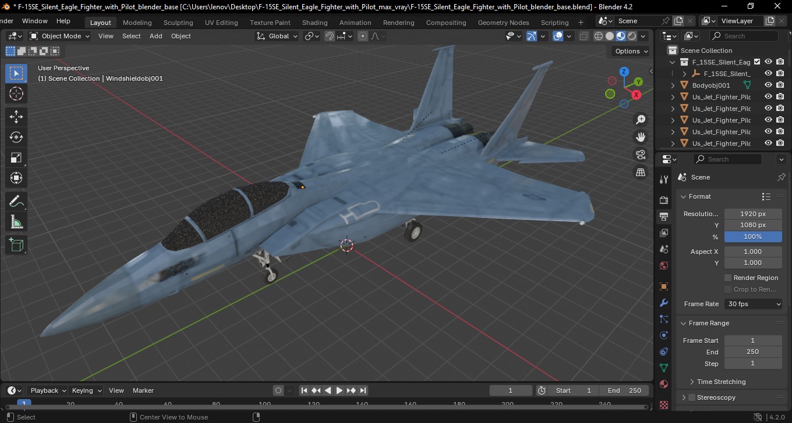792x423 pixels.
Task: Open the Object properties tab
Action: click(x=663, y=286)
